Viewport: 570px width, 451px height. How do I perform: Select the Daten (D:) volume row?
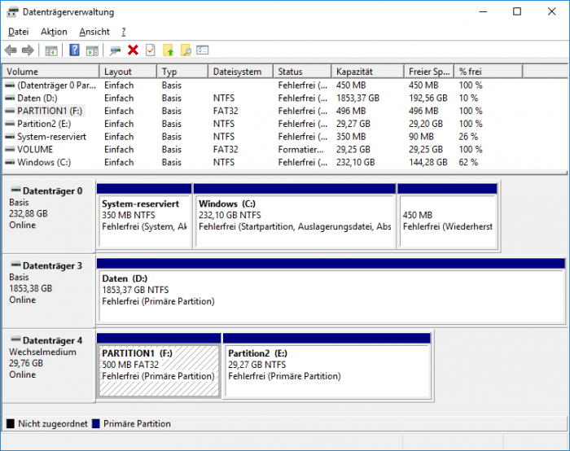[285, 99]
